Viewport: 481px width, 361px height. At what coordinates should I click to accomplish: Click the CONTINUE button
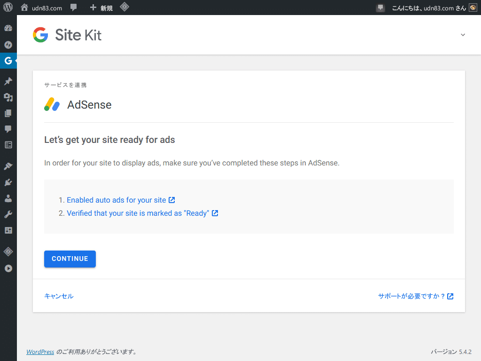[x=70, y=259]
